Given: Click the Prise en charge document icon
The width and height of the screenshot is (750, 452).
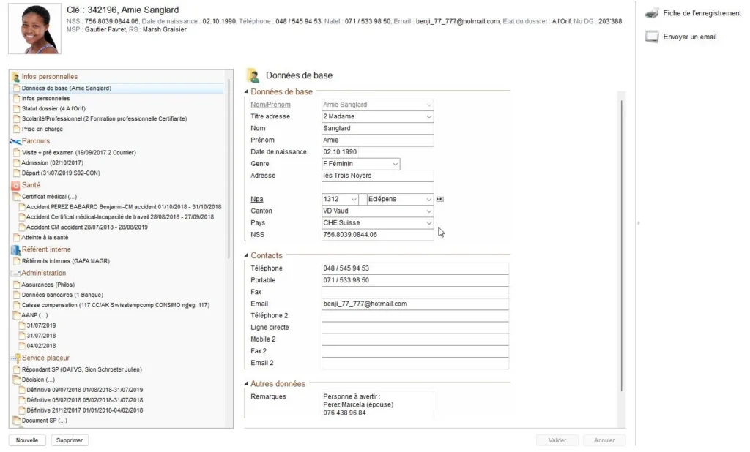Looking at the screenshot, I should [x=17, y=129].
